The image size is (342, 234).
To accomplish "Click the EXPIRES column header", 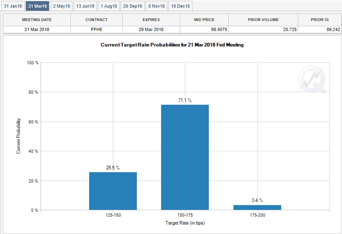I will (151, 20).
